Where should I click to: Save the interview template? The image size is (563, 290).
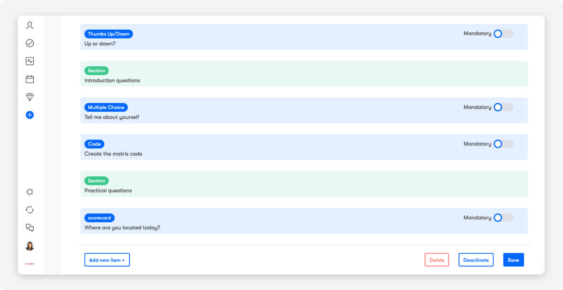[x=513, y=260]
